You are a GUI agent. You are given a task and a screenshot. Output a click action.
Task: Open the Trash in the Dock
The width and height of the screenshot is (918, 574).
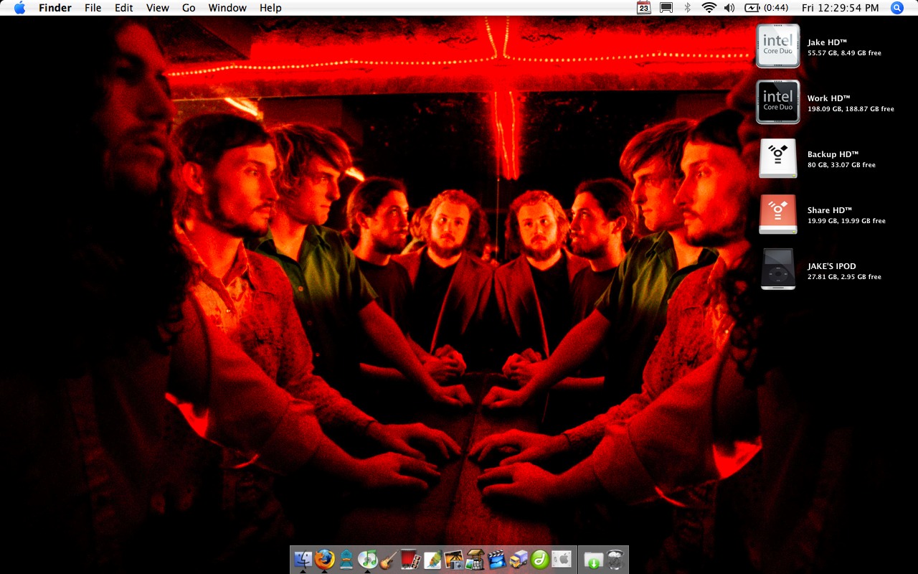click(x=615, y=559)
